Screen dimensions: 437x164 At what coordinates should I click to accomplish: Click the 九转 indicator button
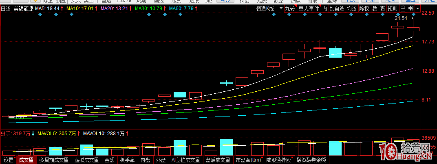(289, 8)
